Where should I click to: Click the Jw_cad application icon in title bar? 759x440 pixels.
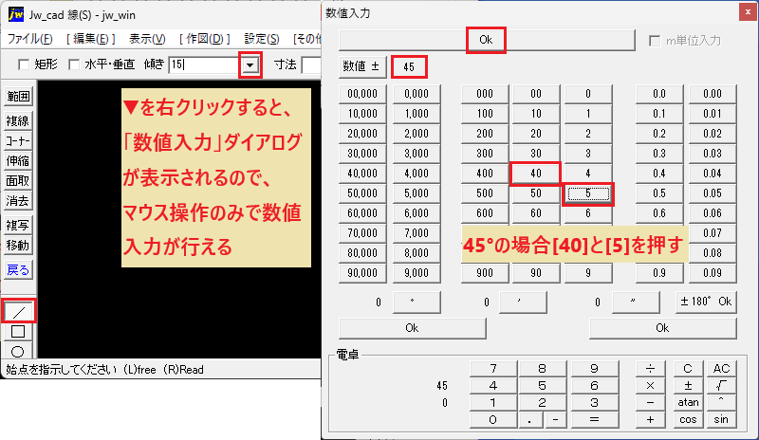click(x=16, y=14)
